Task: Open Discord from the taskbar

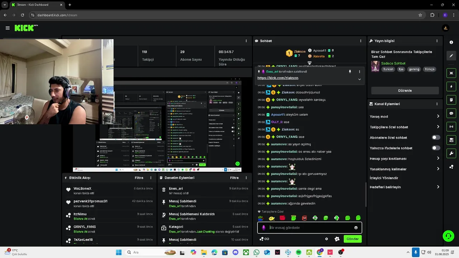Action: point(235,253)
